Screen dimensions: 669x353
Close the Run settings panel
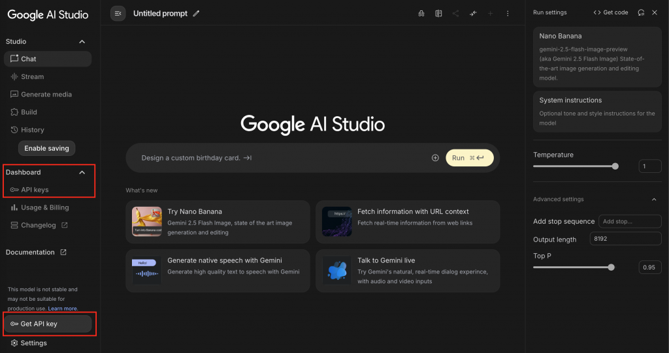point(655,12)
